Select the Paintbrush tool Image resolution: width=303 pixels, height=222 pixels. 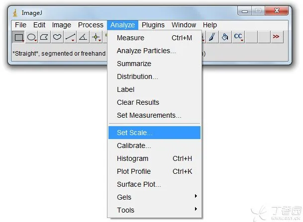(x=212, y=37)
